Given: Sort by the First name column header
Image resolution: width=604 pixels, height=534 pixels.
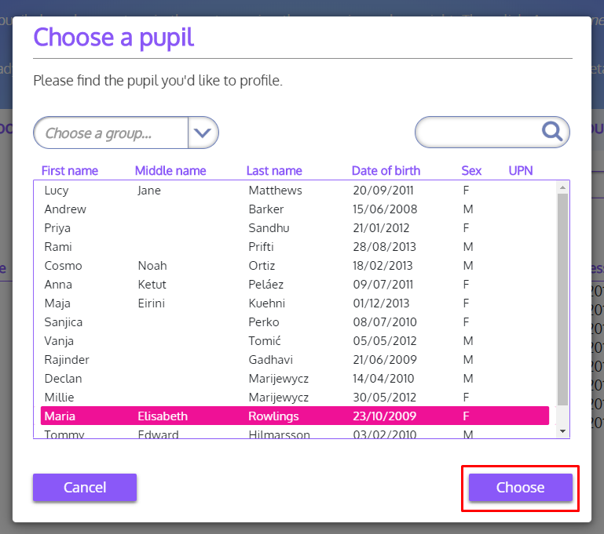Looking at the screenshot, I should tap(70, 171).
